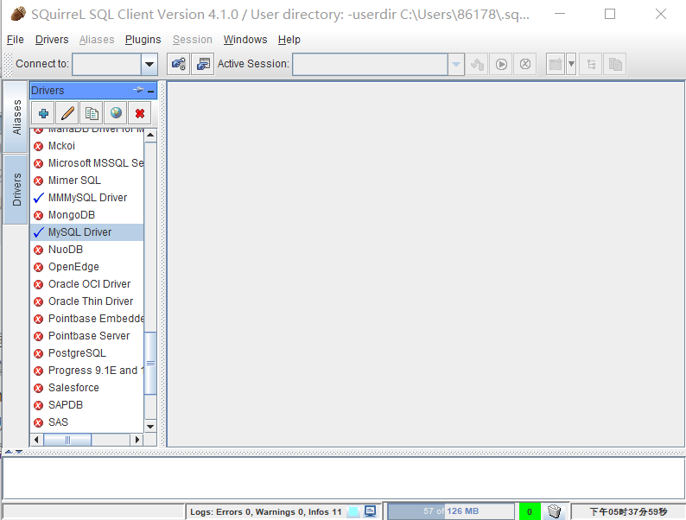Click the Copy driver icon
The image size is (686, 520).
pos(92,114)
